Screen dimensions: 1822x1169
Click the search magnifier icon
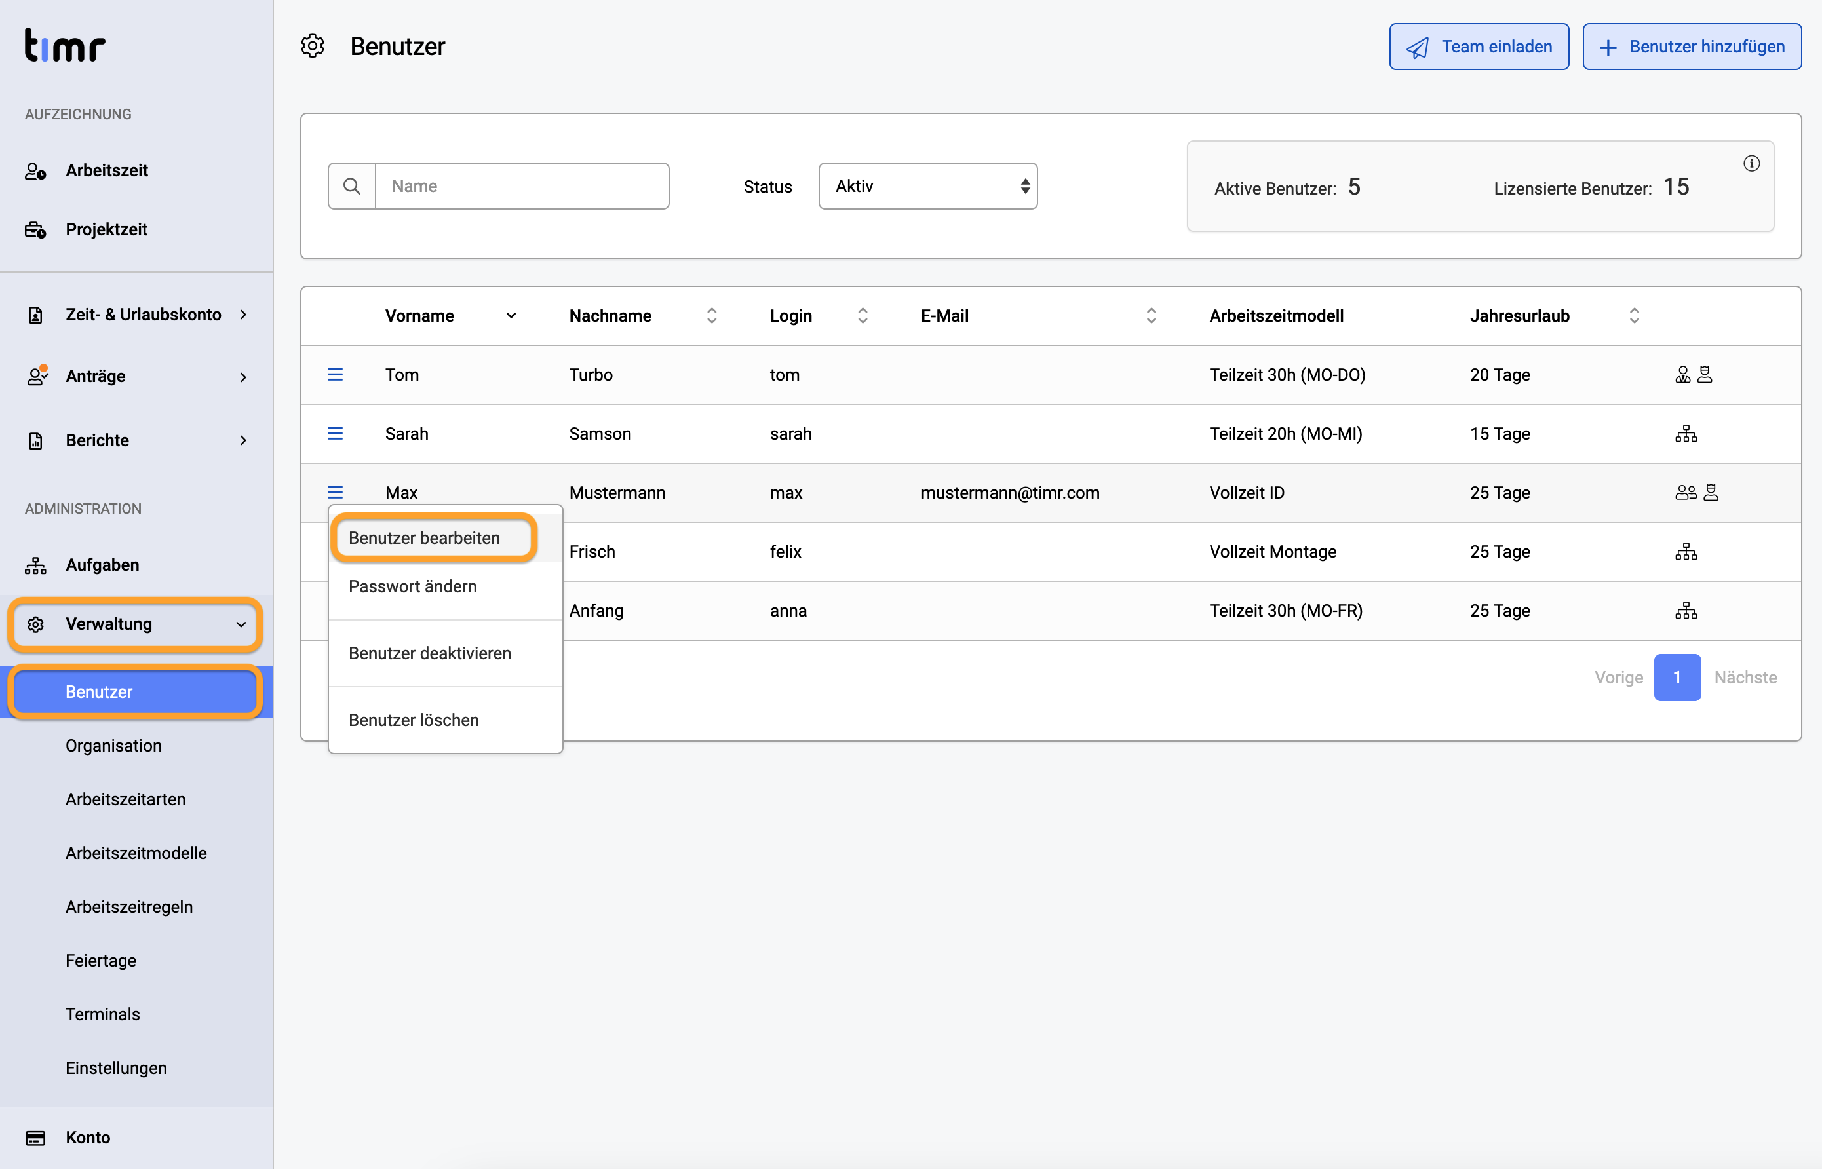pos(351,186)
